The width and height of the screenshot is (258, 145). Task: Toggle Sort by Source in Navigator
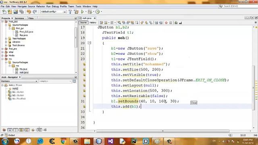click(x=45, y=130)
